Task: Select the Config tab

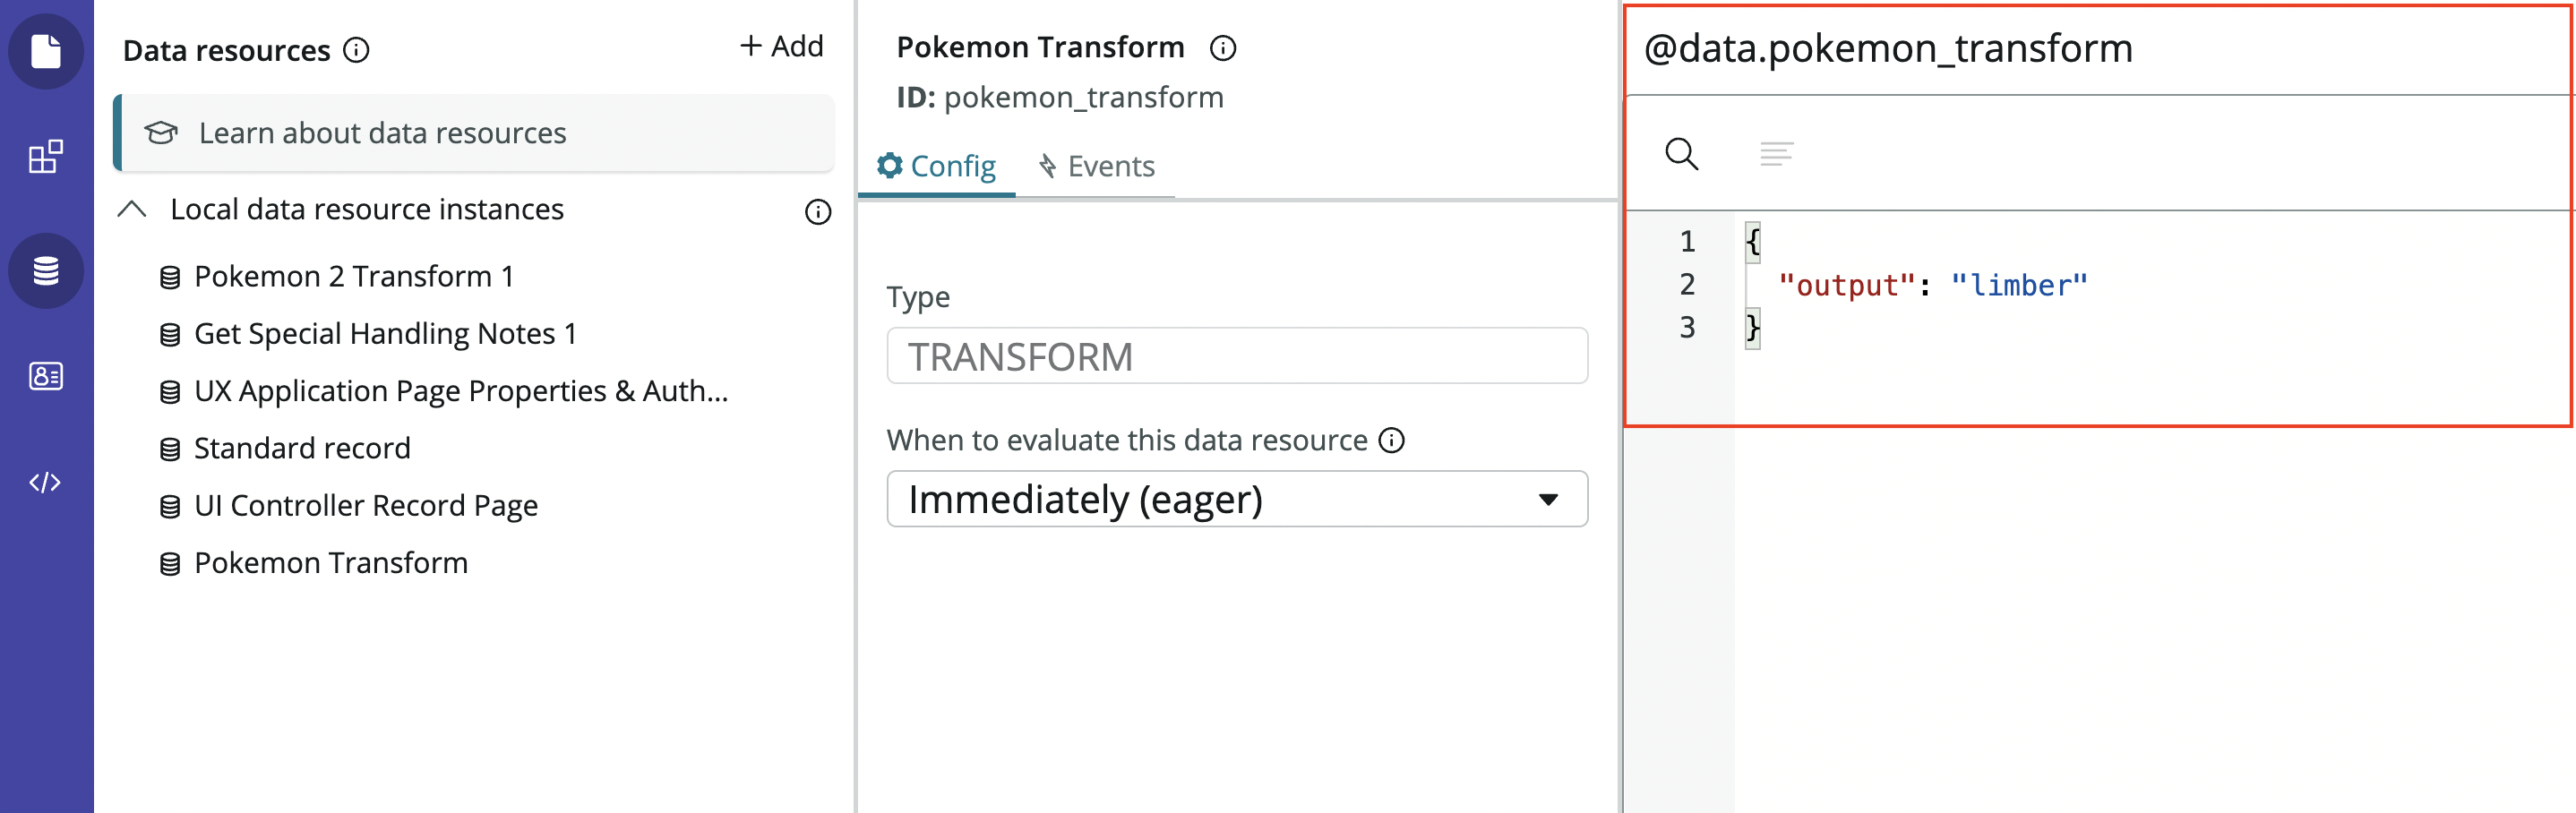Action: click(937, 166)
